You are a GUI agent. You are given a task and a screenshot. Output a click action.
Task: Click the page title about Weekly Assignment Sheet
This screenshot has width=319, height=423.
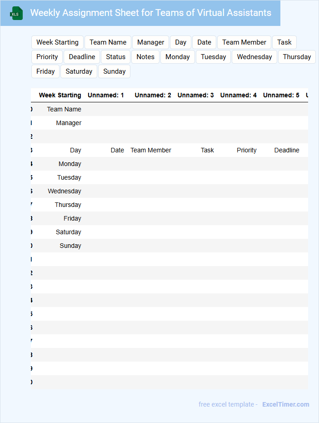click(150, 13)
